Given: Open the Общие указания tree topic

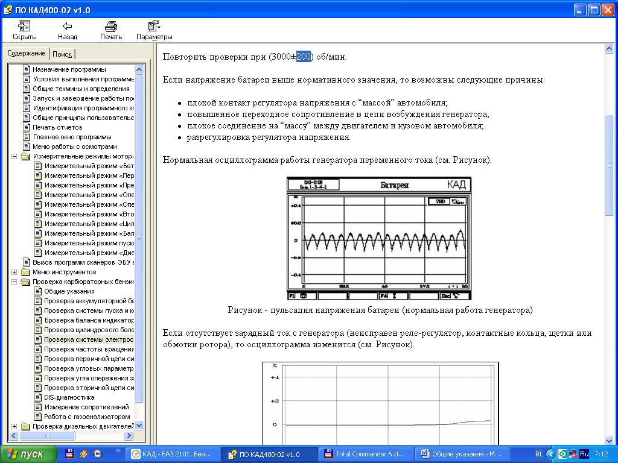Looking at the screenshot, I should point(69,291).
